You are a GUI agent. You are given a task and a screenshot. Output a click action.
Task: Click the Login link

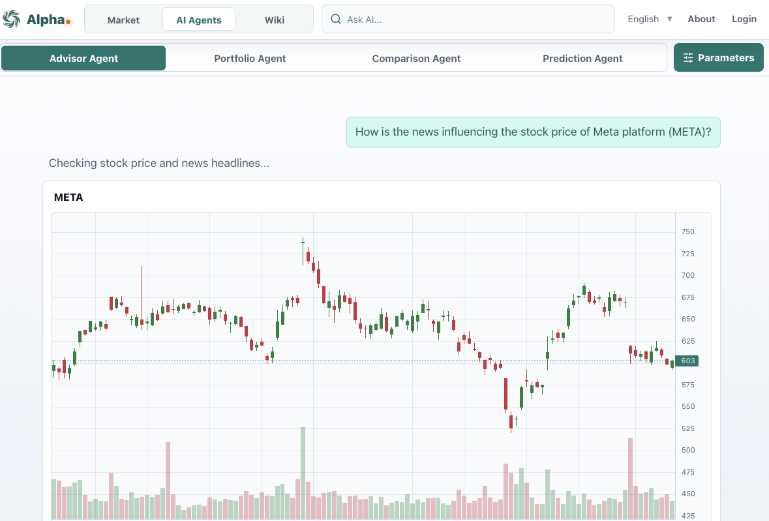pos(744,19)
